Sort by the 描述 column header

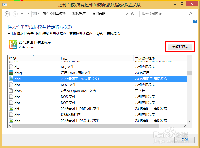coord(96,58)
